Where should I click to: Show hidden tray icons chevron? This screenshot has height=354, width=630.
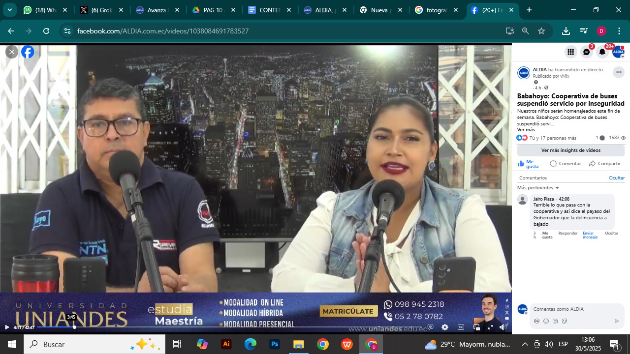click(525, 344)
